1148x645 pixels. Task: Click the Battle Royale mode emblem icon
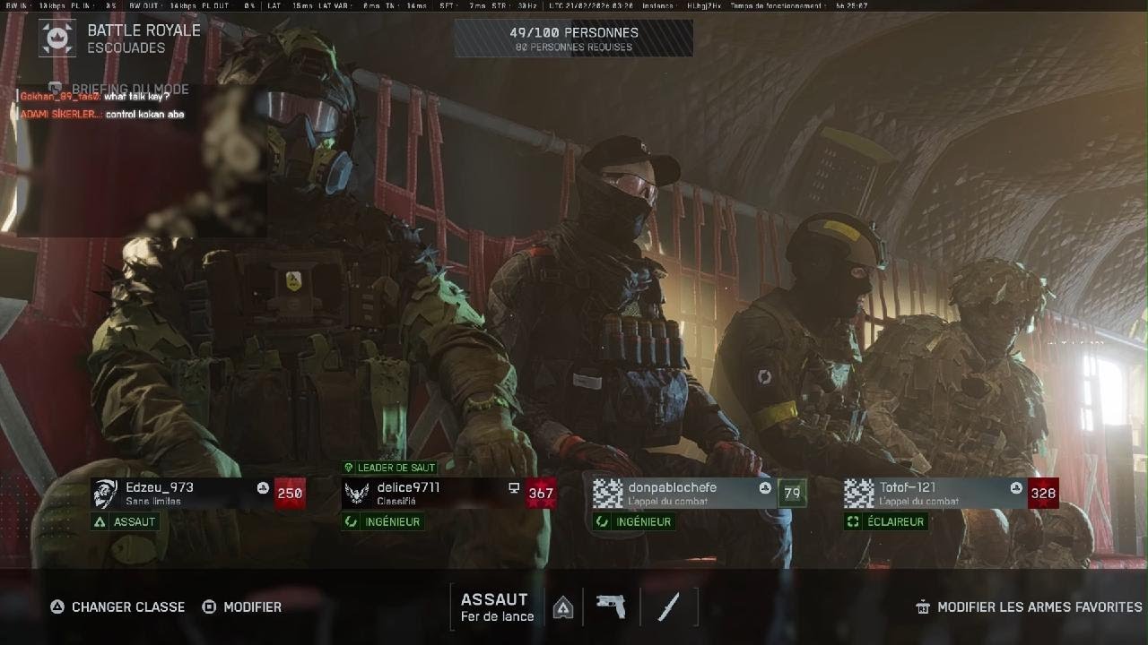pyautogui.click(x=57, y=39)
